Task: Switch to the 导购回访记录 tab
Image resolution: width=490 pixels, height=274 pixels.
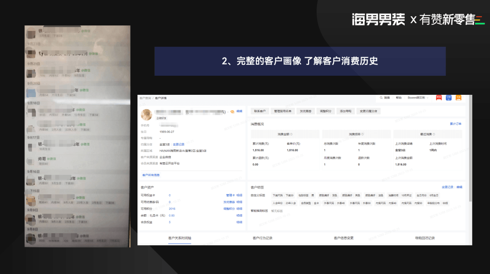Action: pyautogui.click(x=425, y=238)
